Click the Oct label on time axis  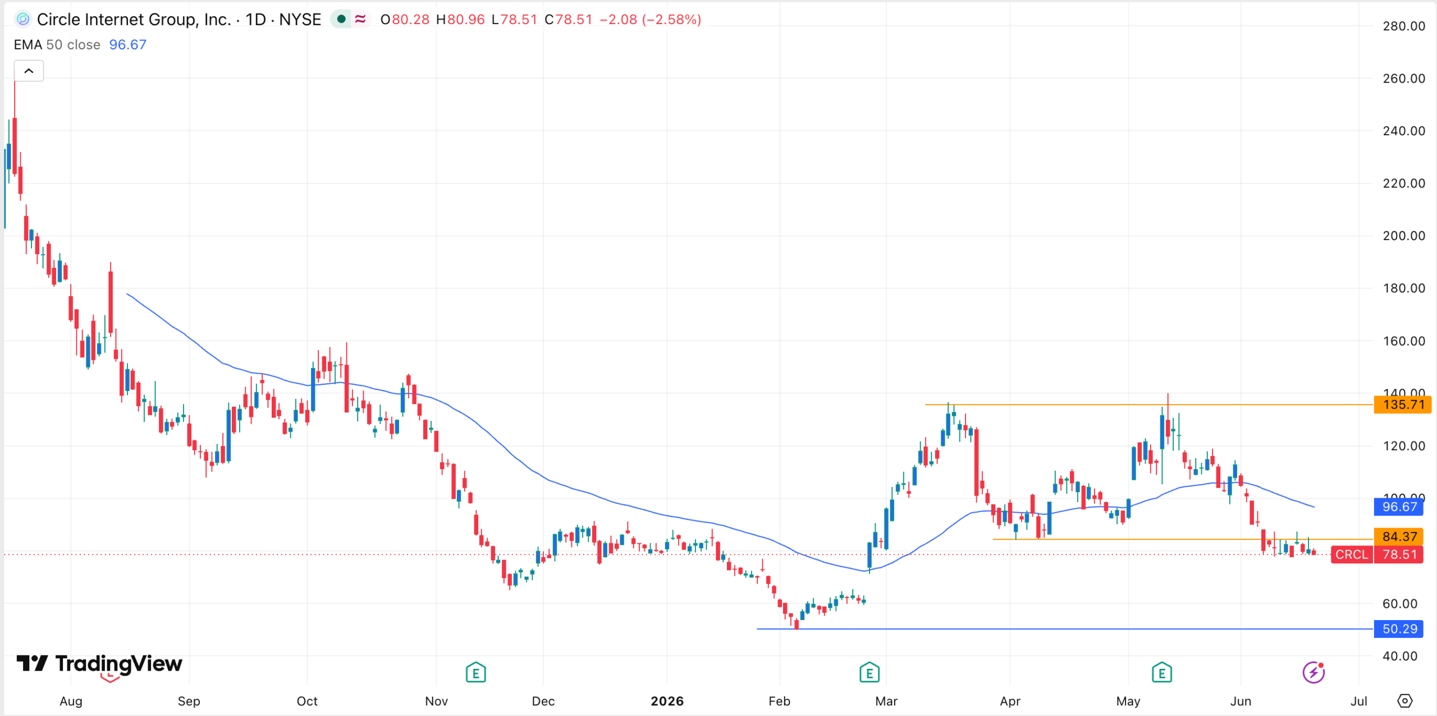307,701
